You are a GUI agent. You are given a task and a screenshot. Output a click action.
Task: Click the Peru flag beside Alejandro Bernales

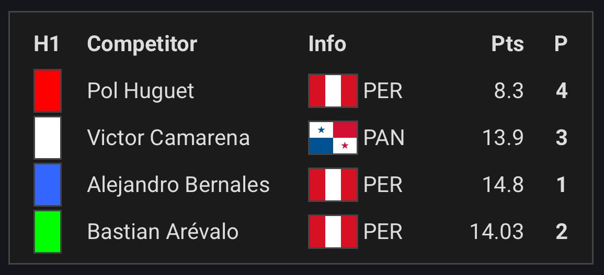(x=333, y=185)
